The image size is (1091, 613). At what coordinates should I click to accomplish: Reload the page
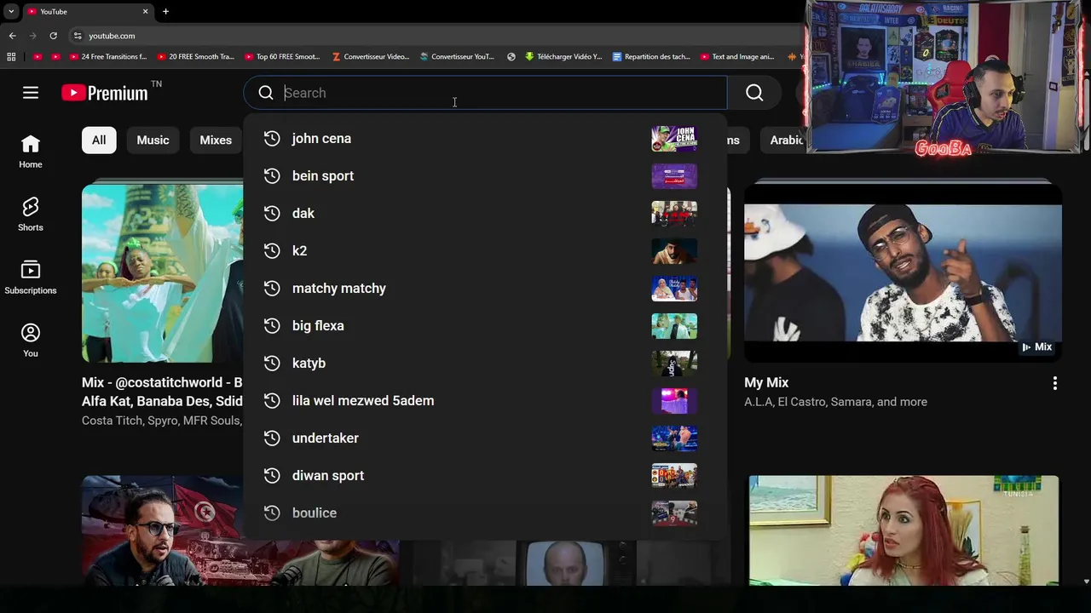(53, 36)
